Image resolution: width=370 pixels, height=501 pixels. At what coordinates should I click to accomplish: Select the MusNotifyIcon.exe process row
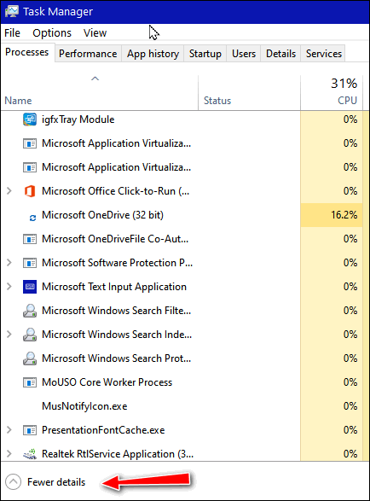pyautogui.click(x=182, y=406)
